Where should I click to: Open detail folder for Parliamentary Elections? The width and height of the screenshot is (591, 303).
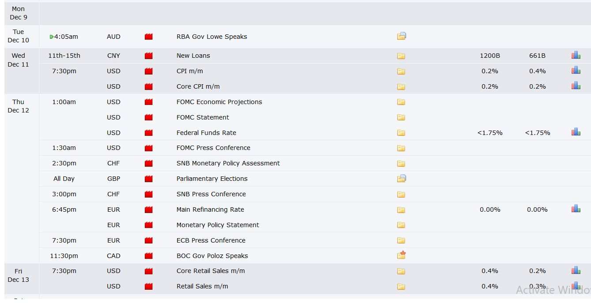tap(401, 179)
